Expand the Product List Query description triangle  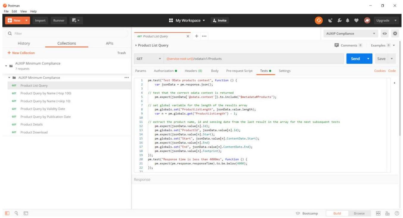[136, 45]
